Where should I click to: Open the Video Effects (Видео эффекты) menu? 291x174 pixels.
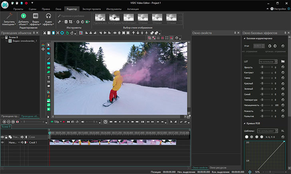click(x=36, y=16)
